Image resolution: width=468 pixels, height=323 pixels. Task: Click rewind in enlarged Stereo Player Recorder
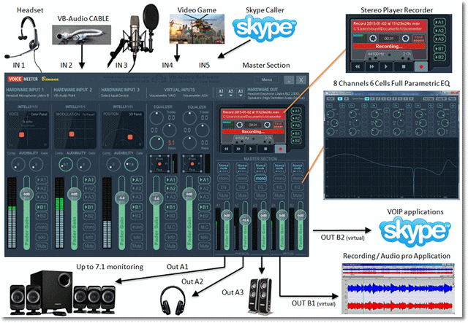tap(358, 66)
